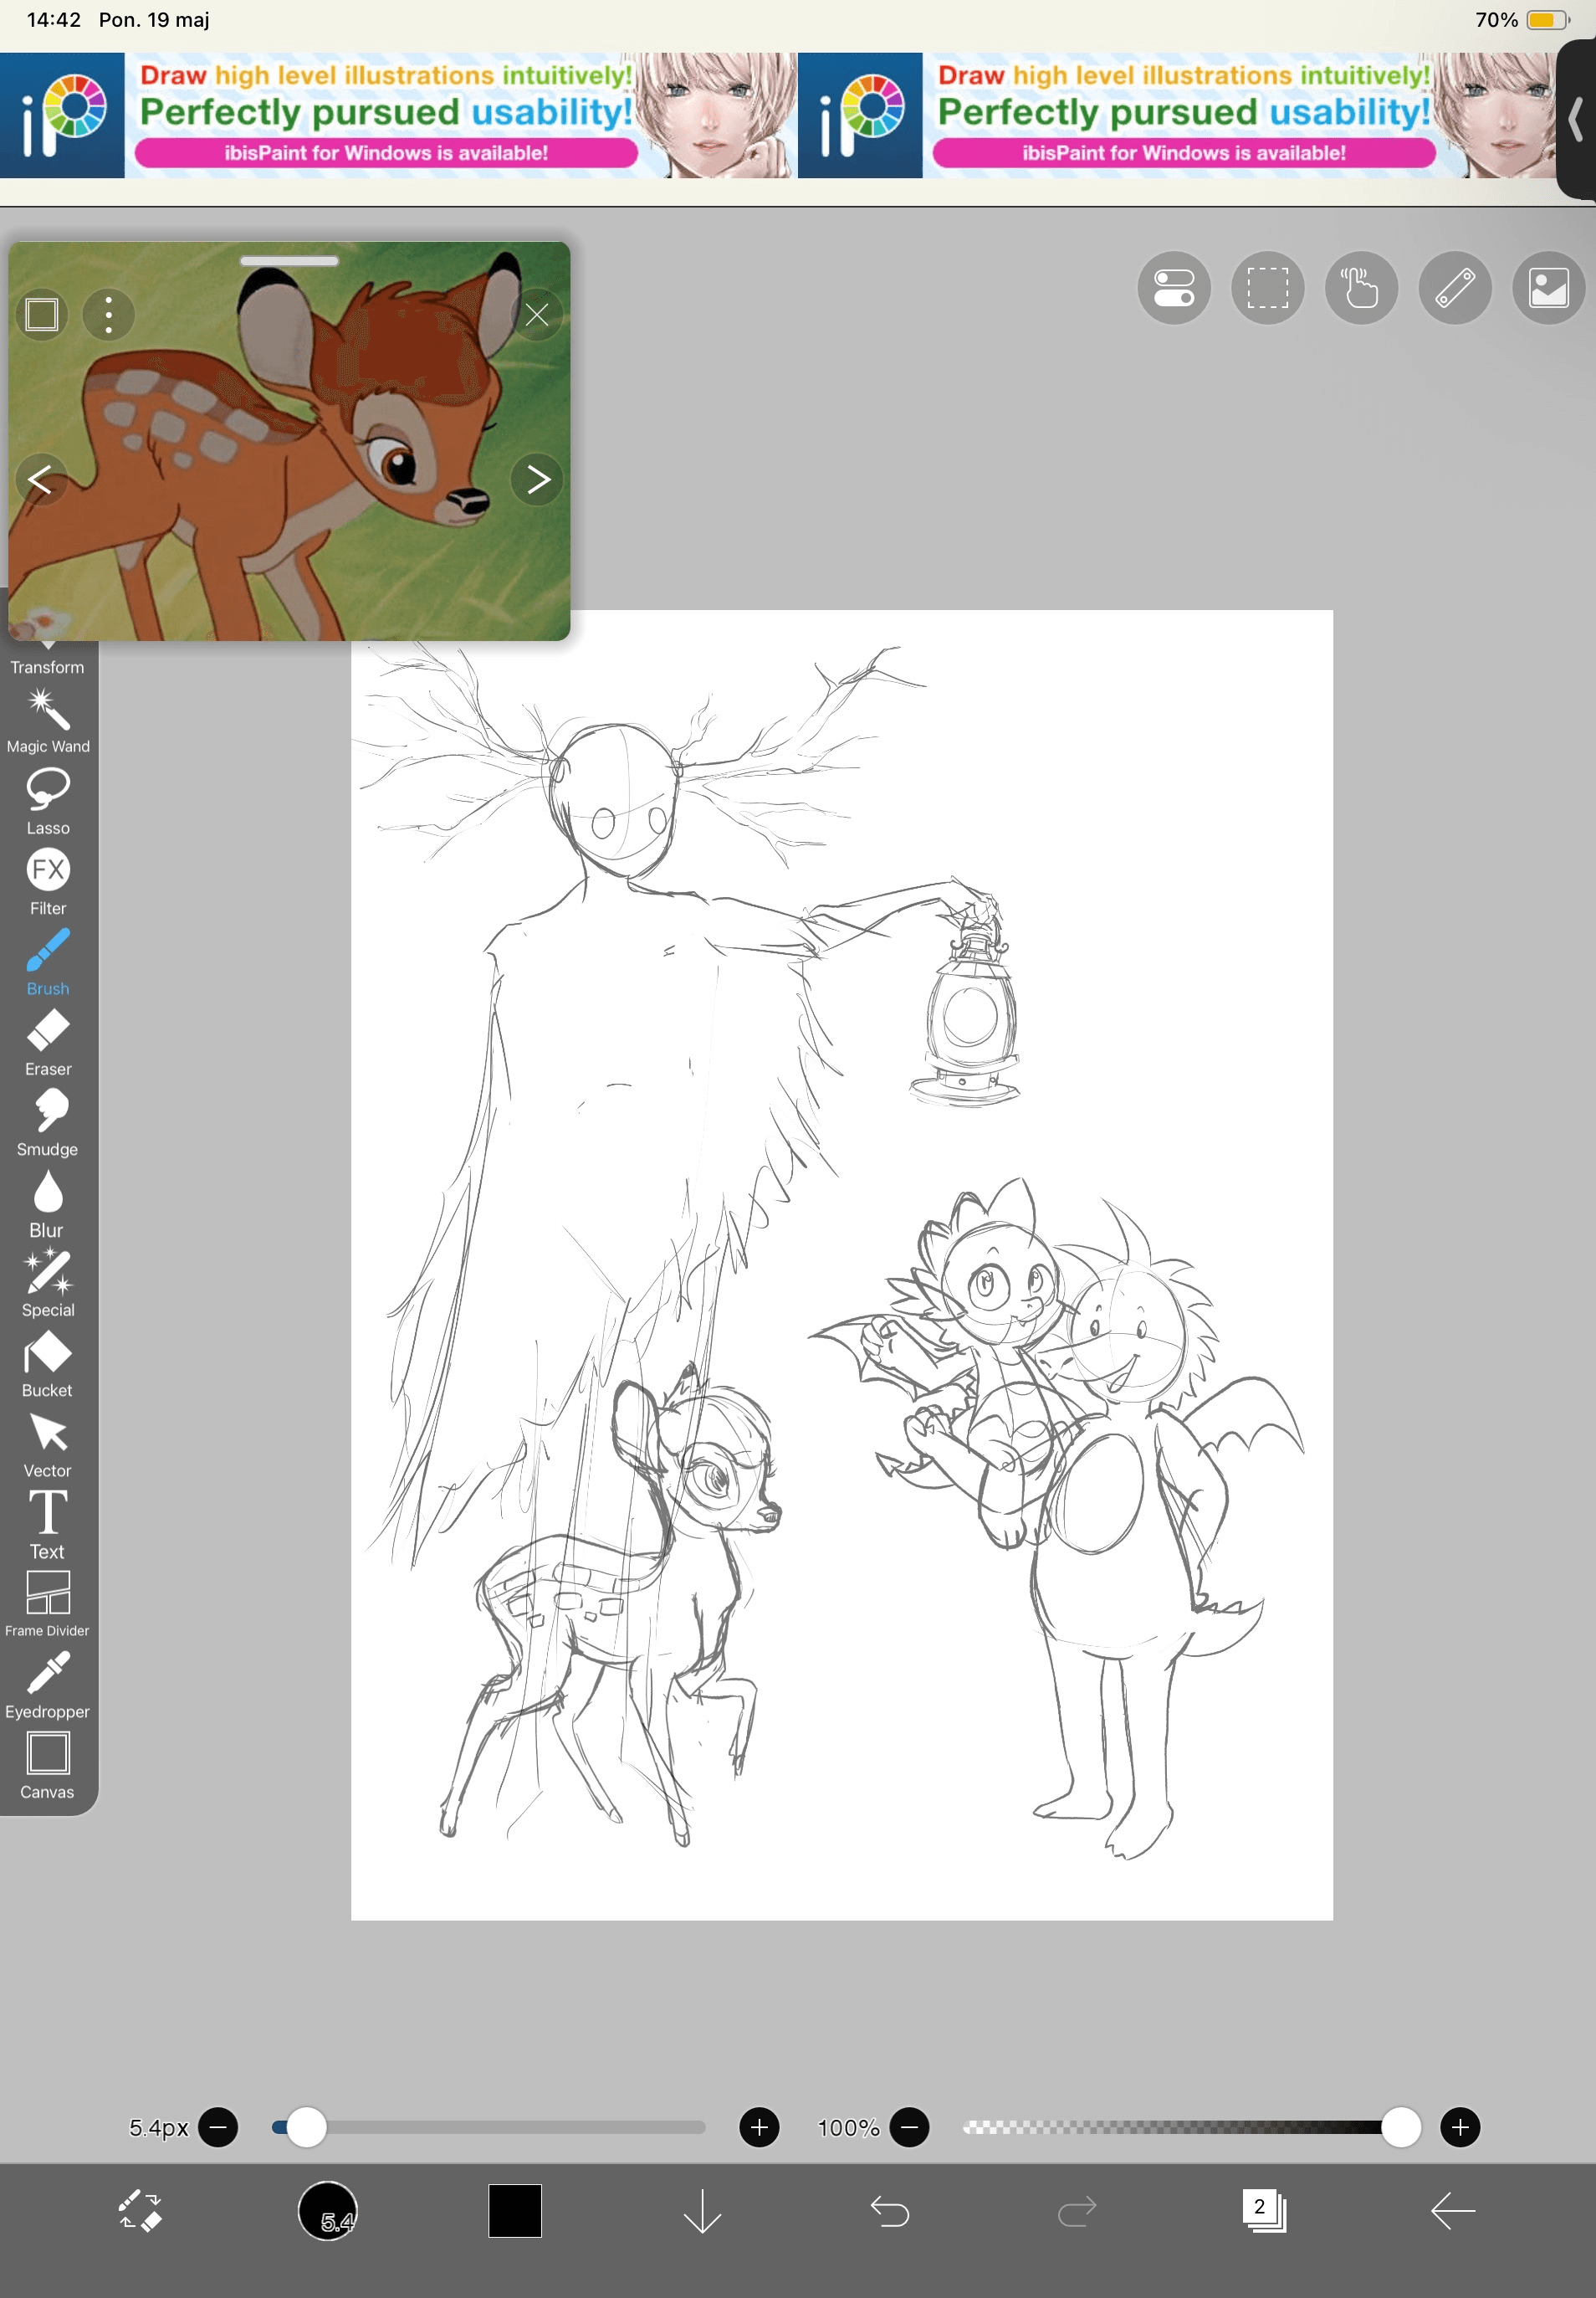Toggle the selection area button
The image size is (1596, 2298).
tap(1266, 288)
